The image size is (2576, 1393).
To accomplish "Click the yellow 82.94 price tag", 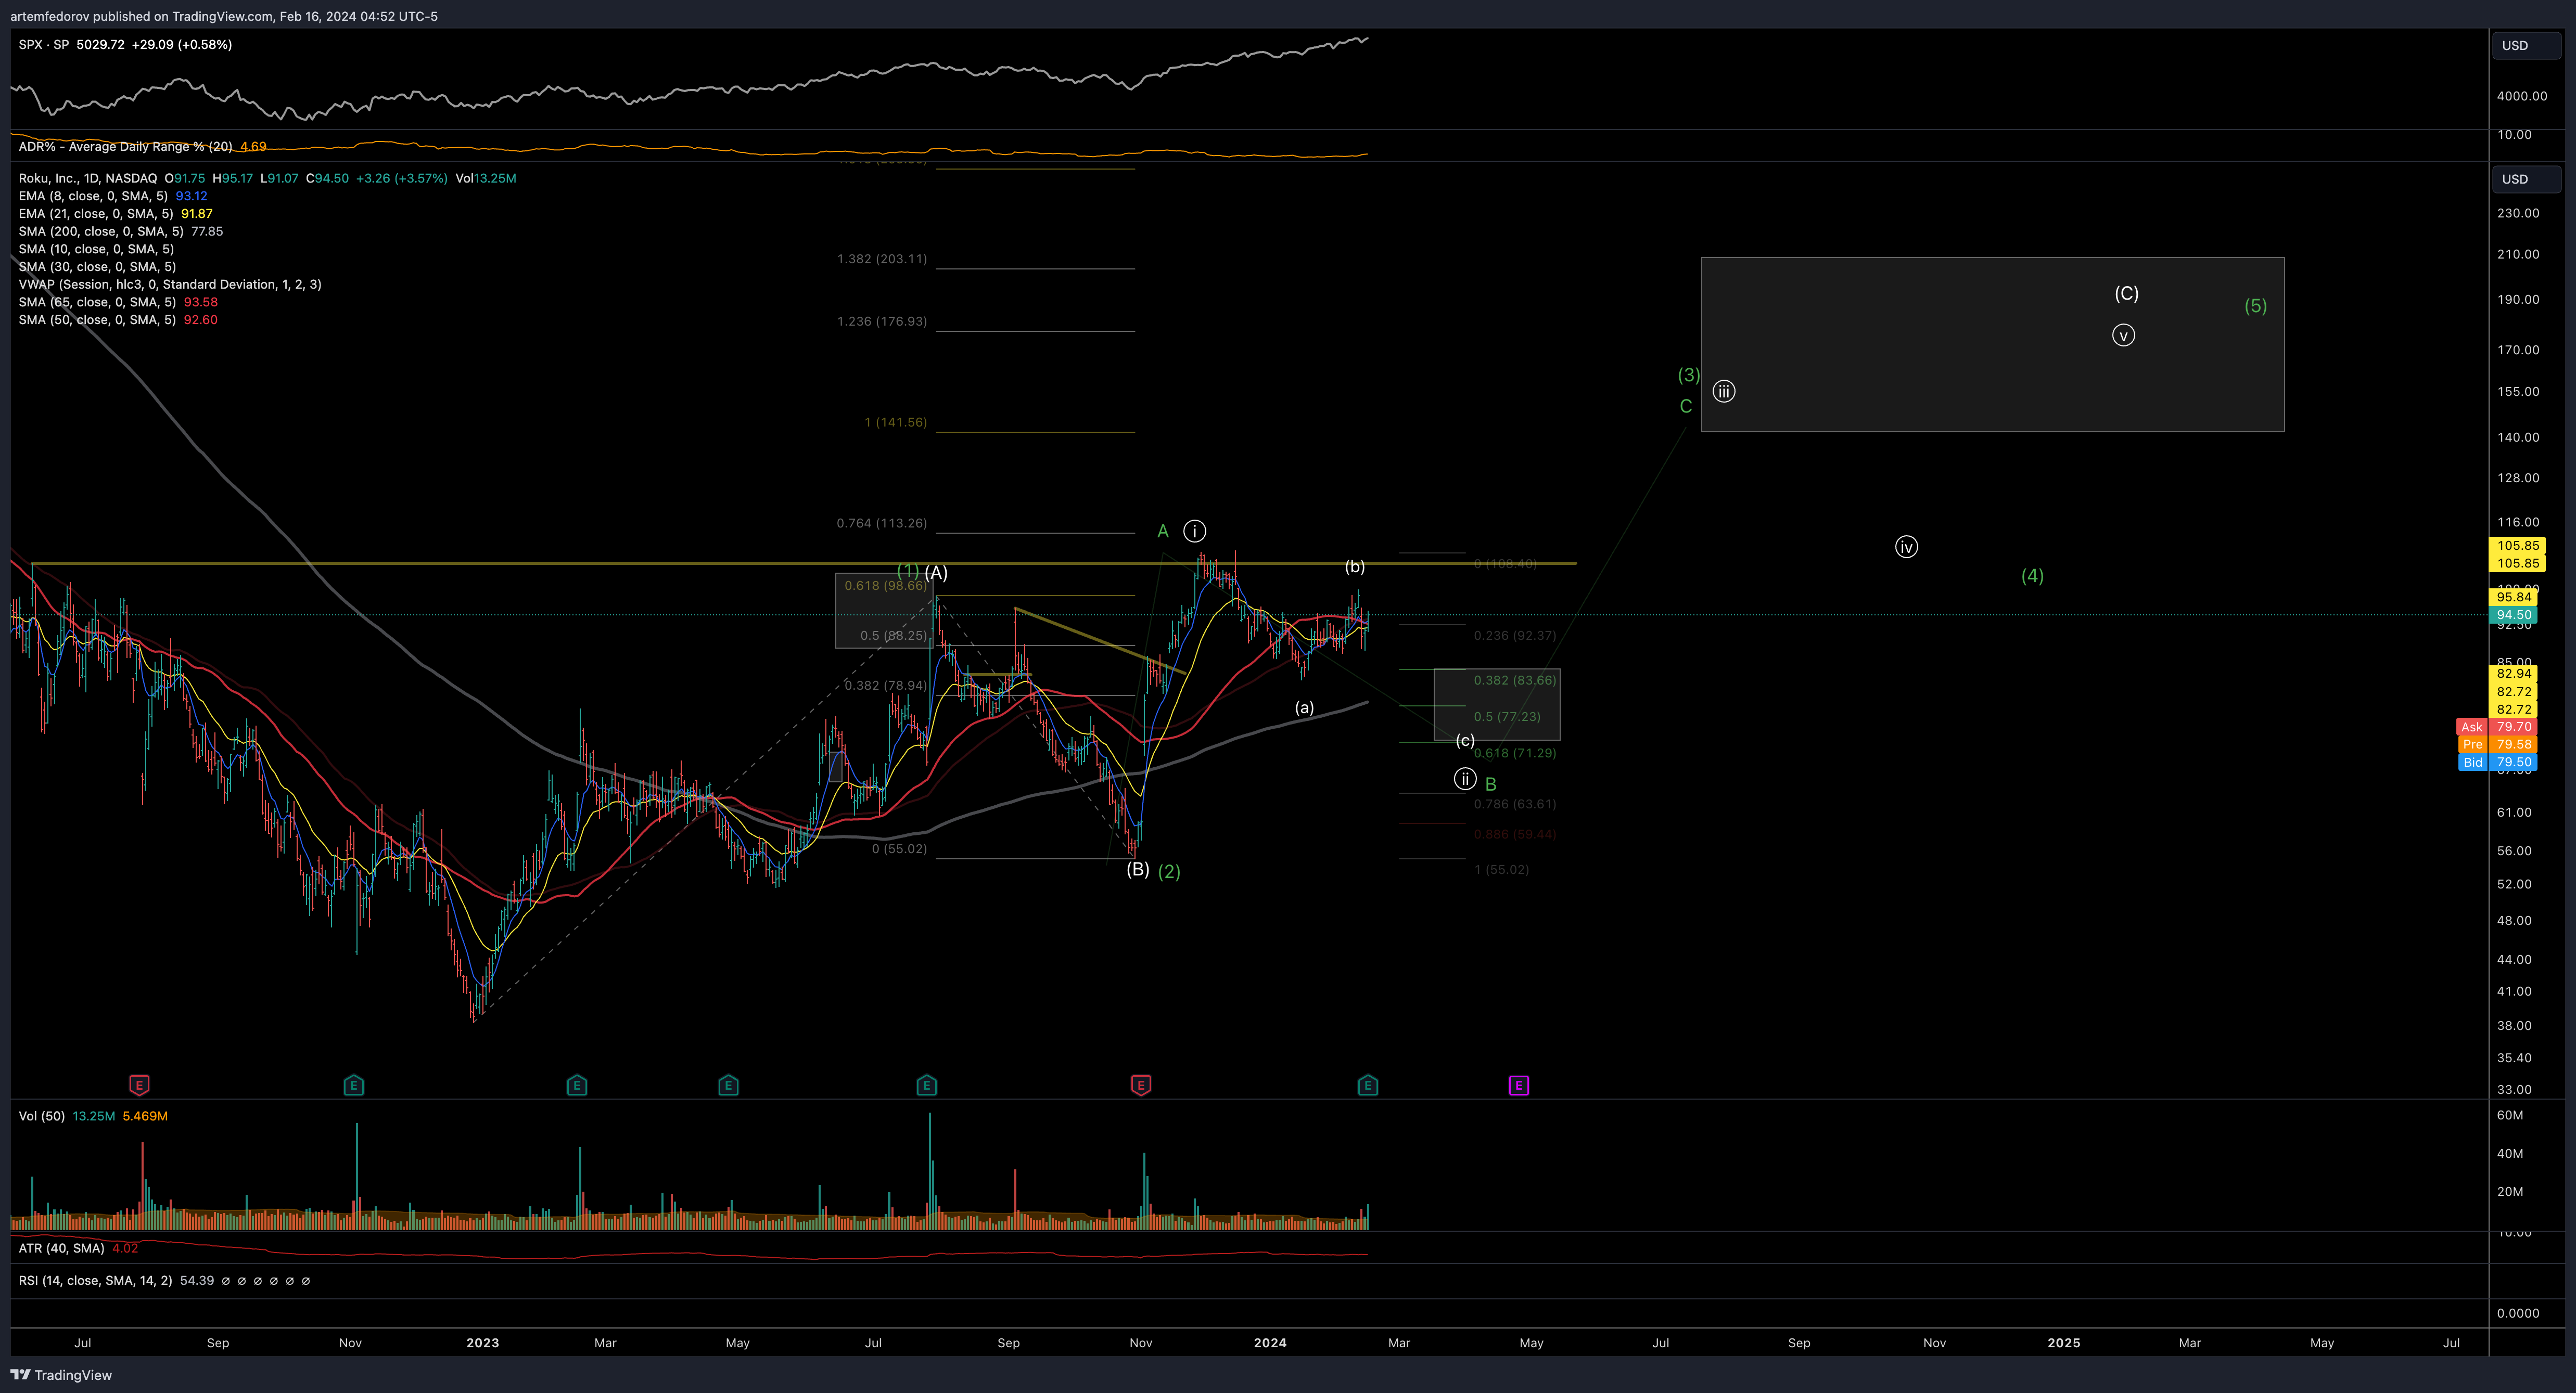I will click(x=2514, y=674).
